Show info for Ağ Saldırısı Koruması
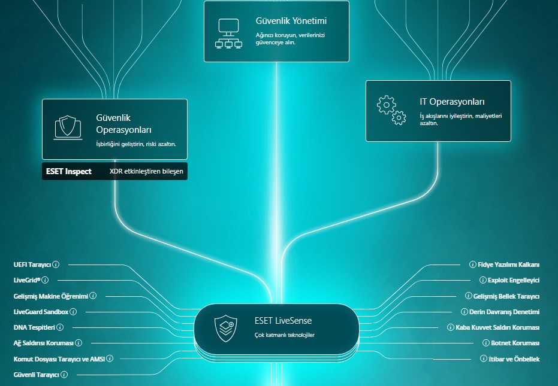This screenshot has height=386, width=558. coord(79,343)
